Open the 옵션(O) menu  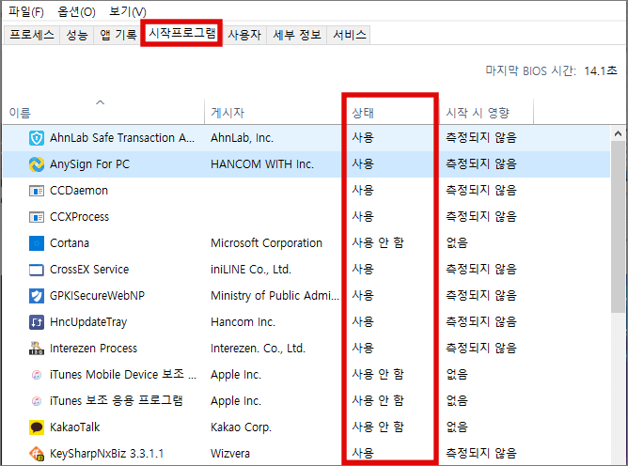click(x=76, y=11)
